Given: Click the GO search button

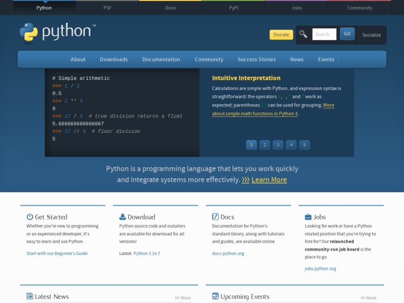Looking at the screenshot, I should point(347,34).
